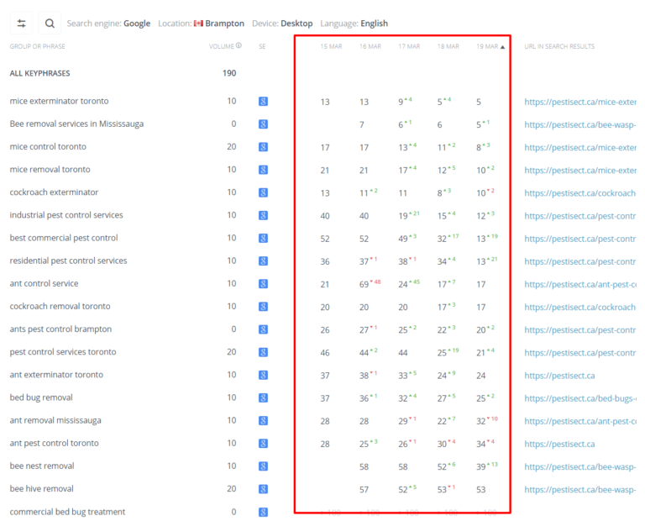Image resolution: width=645 pixels, height=521 pixels.
Task: Sort by the 17 MAR column header
Action: pyautogui.click(x=409, y=46)
